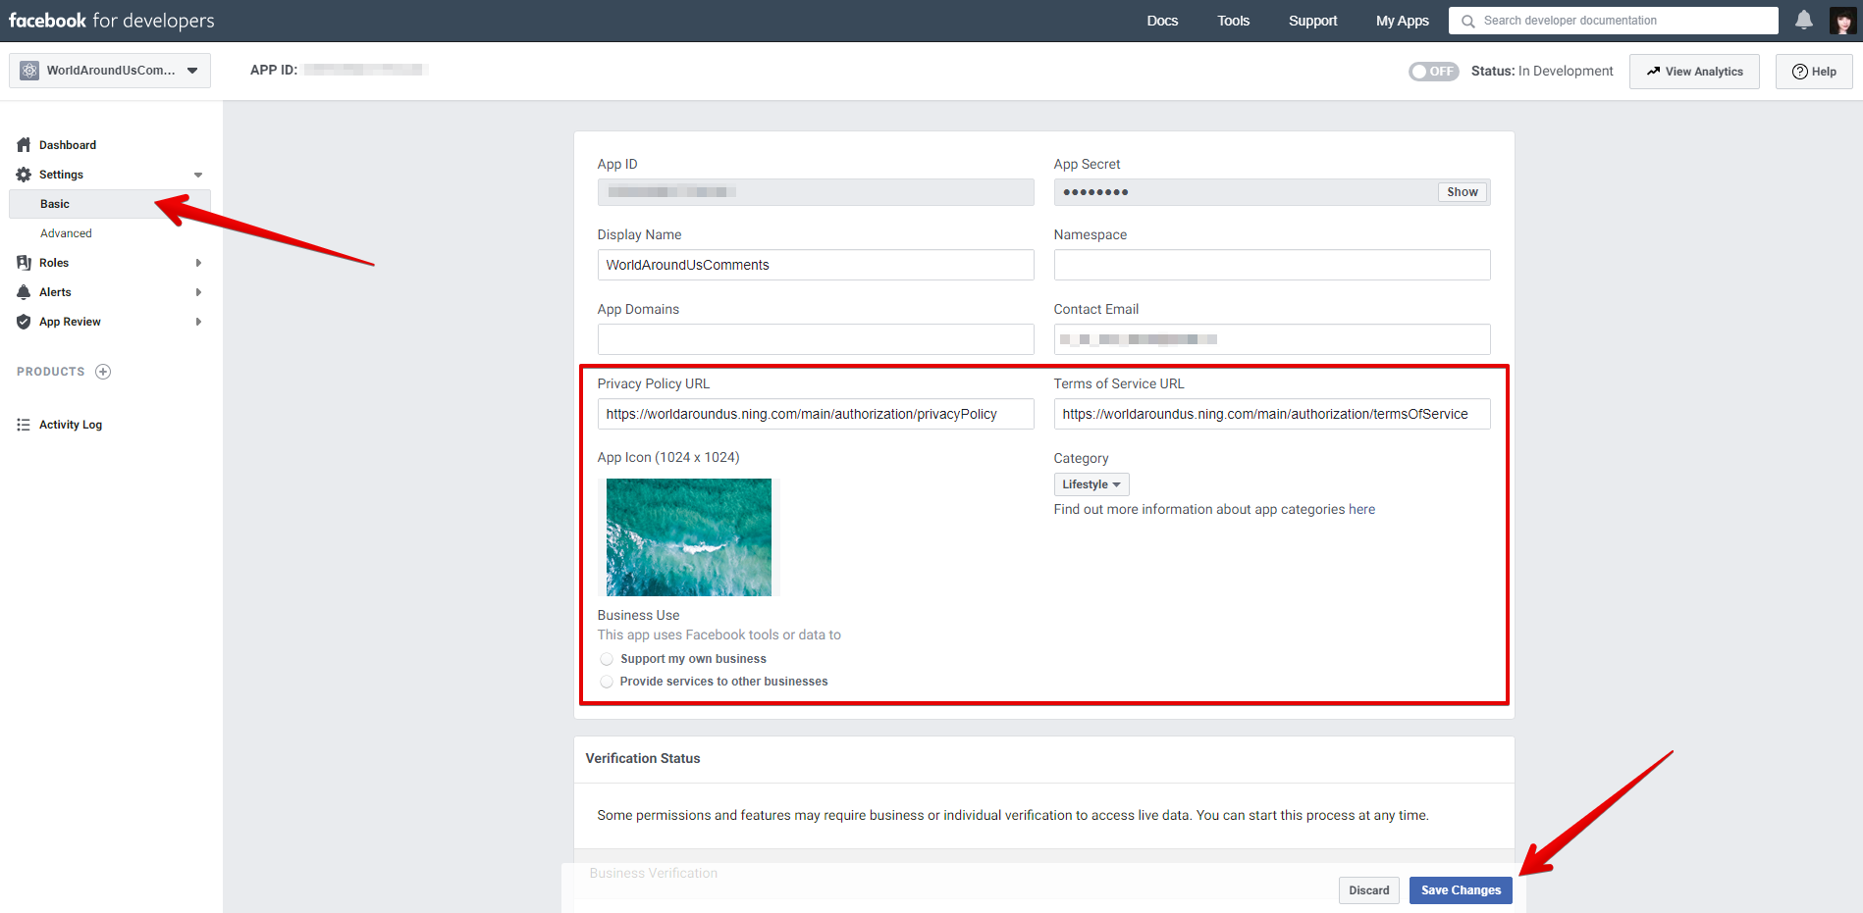Click the app atom icon in selector
The image size is (1863, 913).
(29, 71)
